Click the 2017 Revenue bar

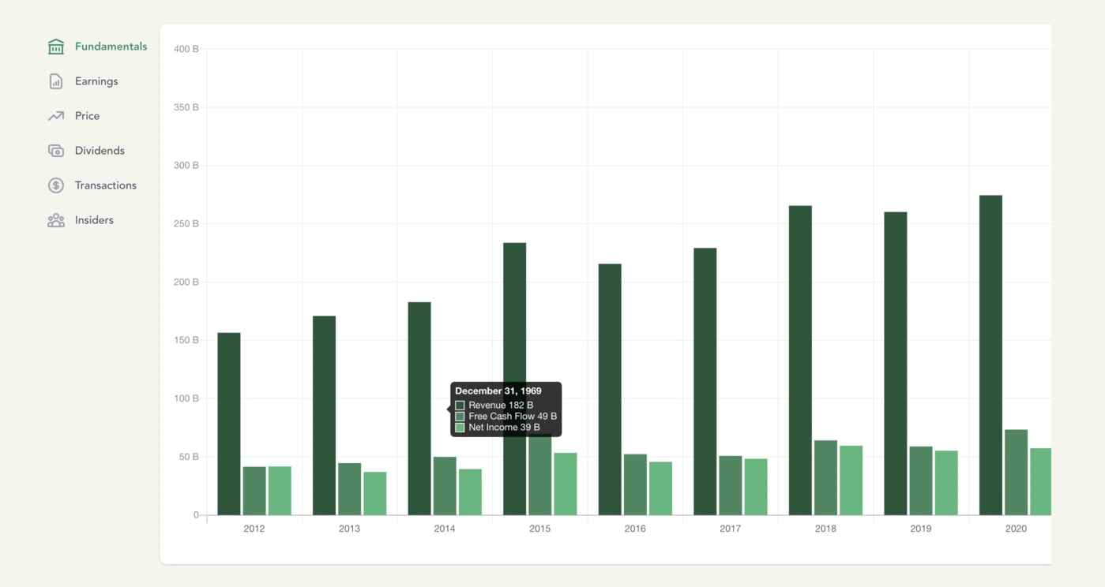[x=705, y=382]
